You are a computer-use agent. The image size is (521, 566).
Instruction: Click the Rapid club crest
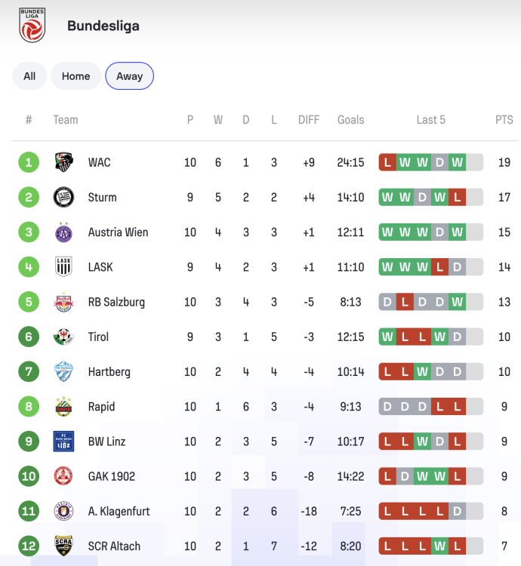[63, 407]
